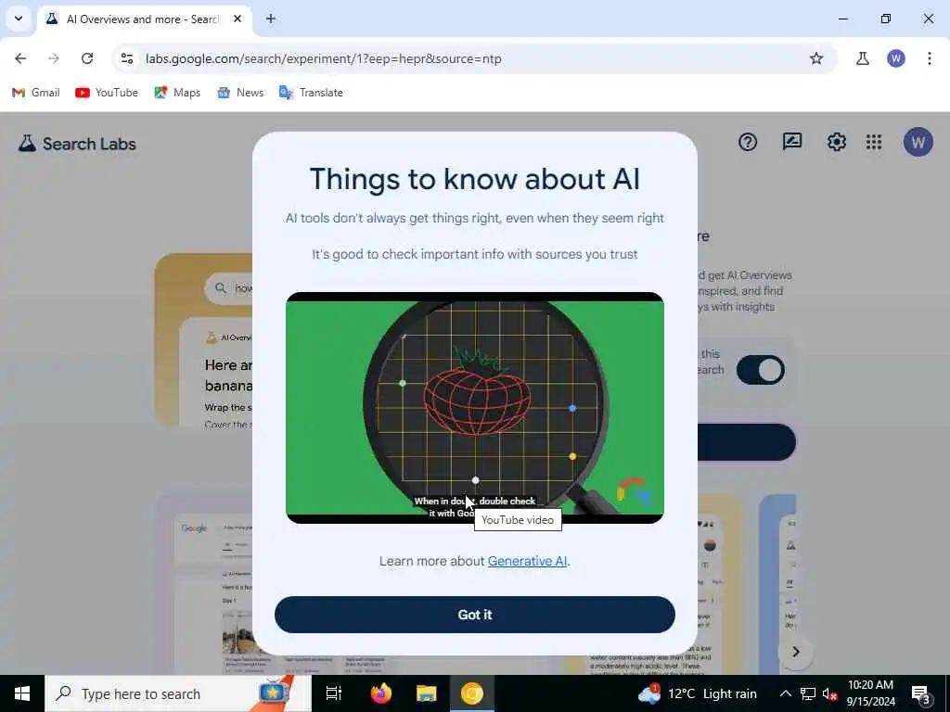Click the next carousel chevron arrow
This screenshot has height=712, width=950.
pos(795,652)
